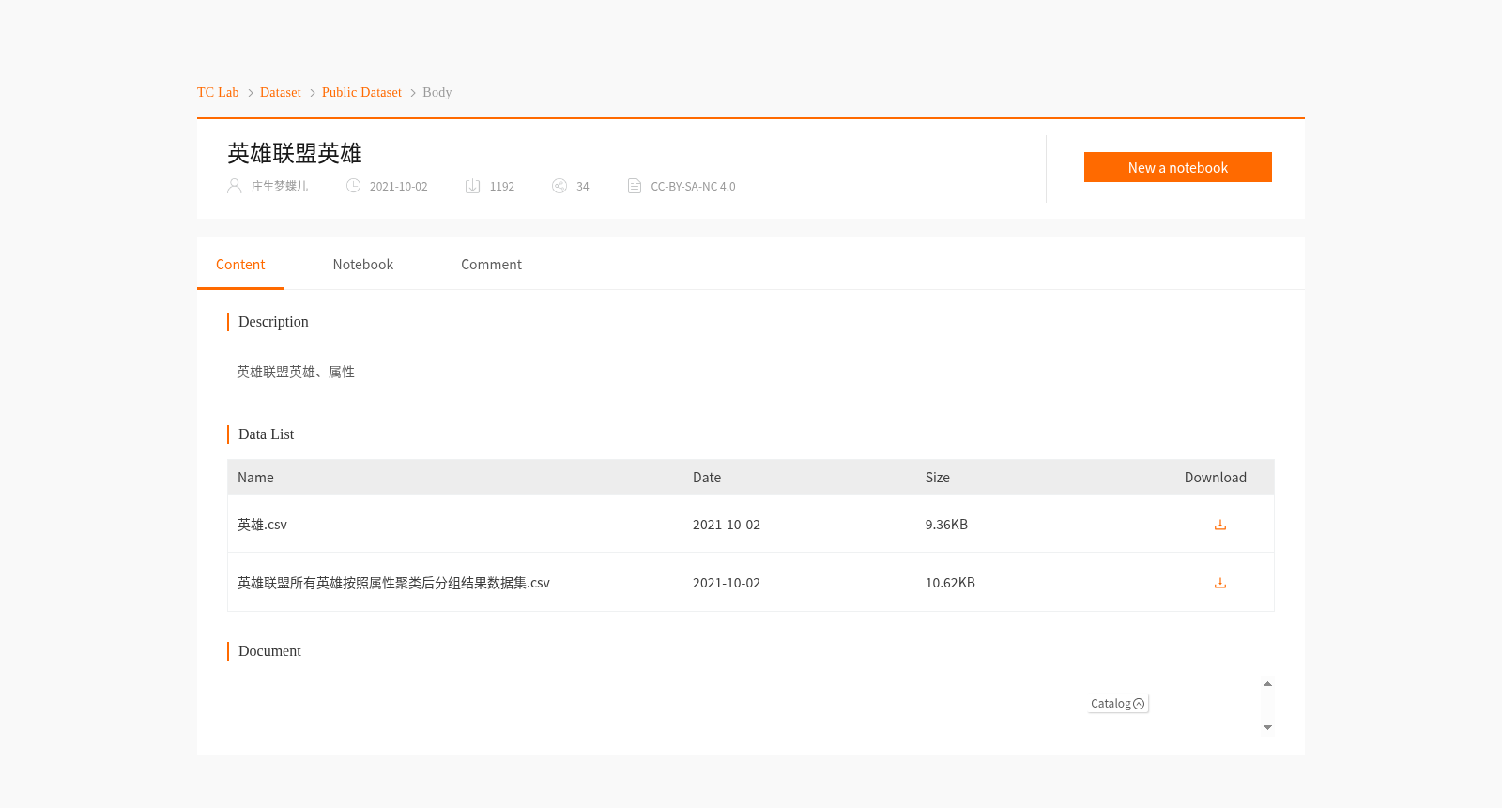The image size is (1502, 808).
Task: Click file name 英雄联盟所有英雄按照属性聚类后分组结果数据集.csv
Action: [393, 583]
